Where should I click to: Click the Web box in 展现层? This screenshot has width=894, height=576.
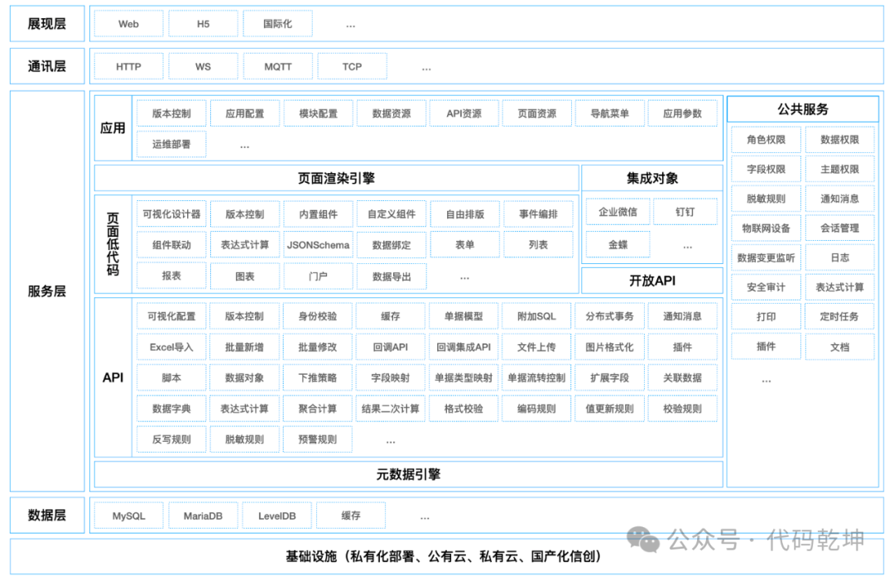tap(129, 24)
